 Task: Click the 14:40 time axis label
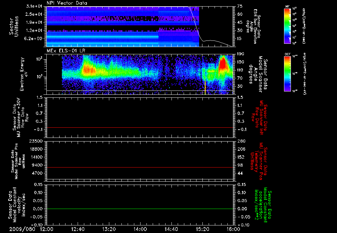click(171, 229)
